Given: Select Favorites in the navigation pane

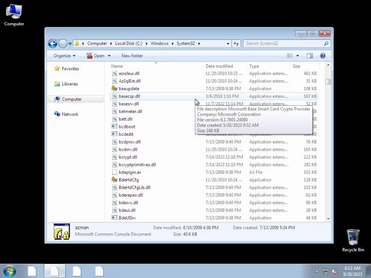Looking at the screenshot, I should coord(70,68).
